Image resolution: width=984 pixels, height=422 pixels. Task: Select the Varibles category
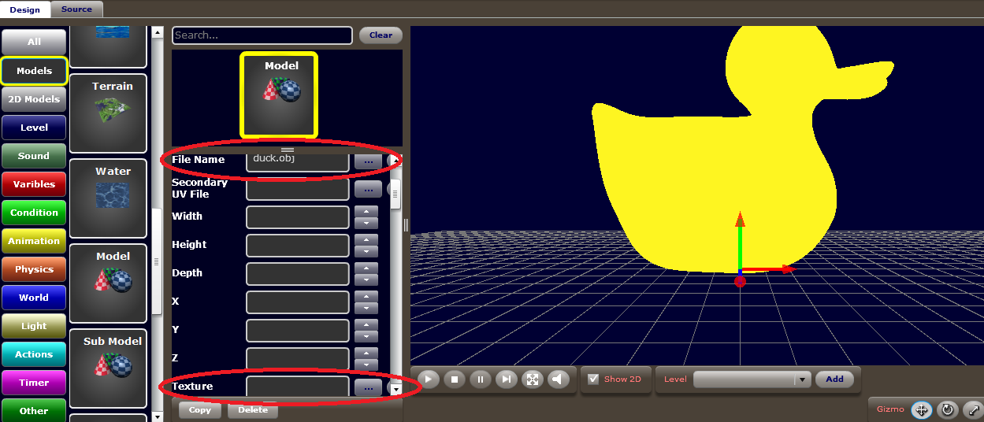pos(34,184)
